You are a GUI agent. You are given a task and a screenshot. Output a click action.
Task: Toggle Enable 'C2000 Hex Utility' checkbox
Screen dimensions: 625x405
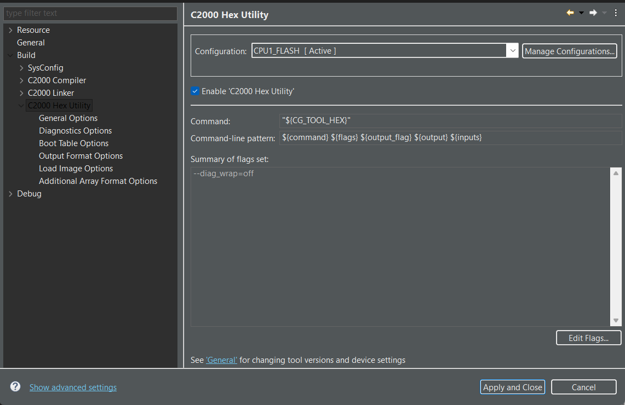pos(195,91)
